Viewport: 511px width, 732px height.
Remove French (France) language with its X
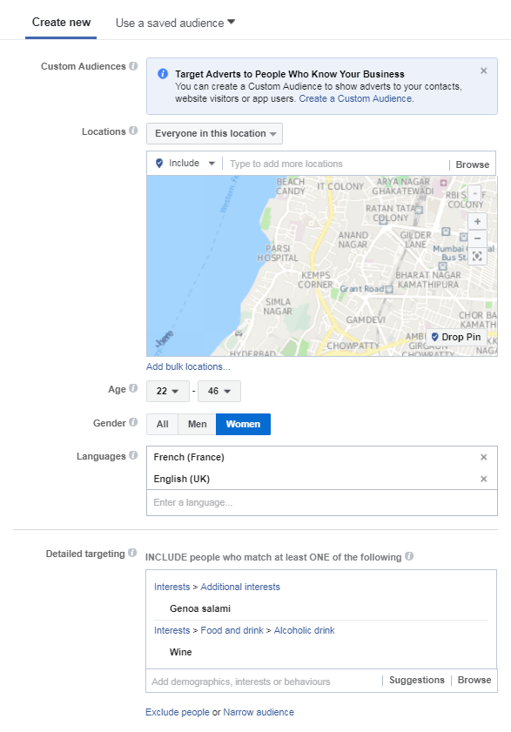(484, 457)
